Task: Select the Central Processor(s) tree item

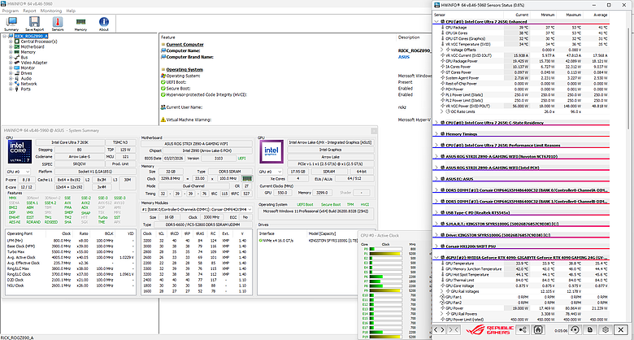Action: [x=39, y=41]
